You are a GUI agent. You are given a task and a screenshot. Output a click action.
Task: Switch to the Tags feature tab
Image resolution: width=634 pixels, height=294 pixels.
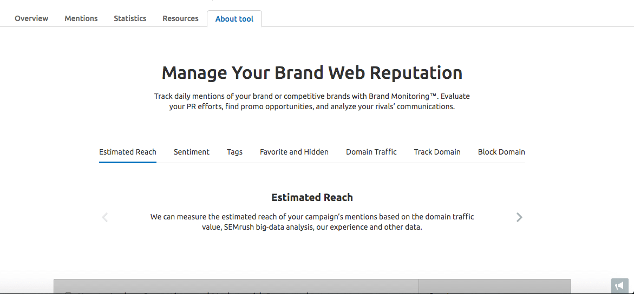pos(234,152)
